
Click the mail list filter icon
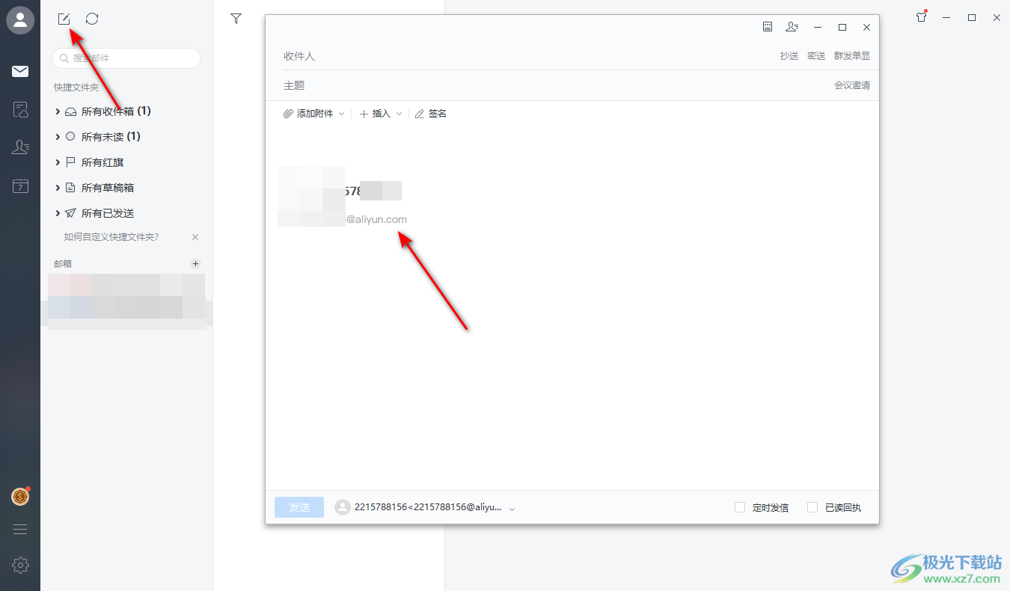pyautogui.click(x=236, y=19)
